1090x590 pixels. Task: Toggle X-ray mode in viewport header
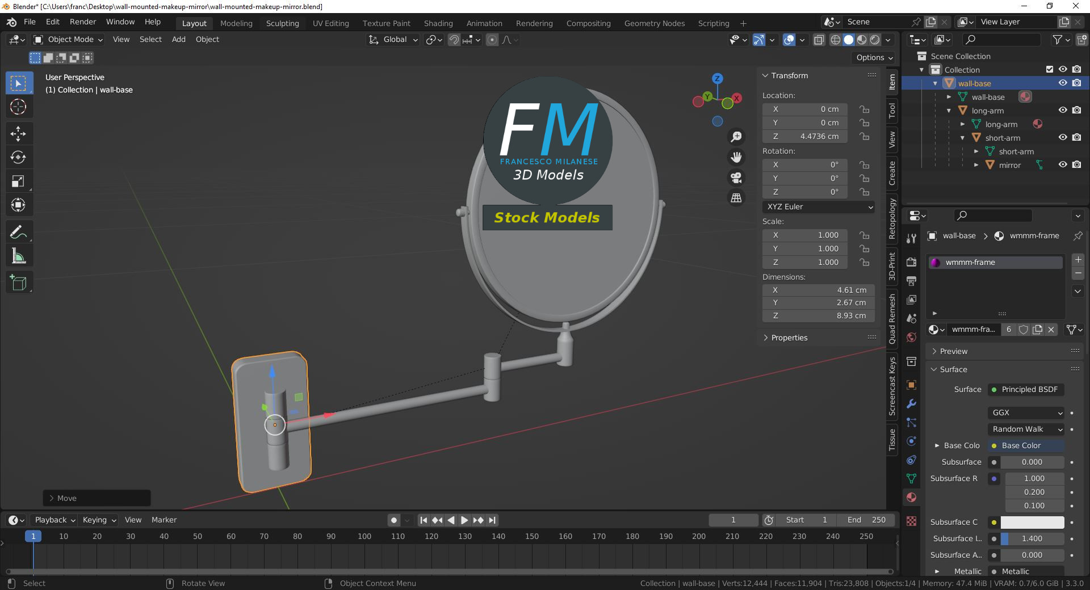coord(819,40)
